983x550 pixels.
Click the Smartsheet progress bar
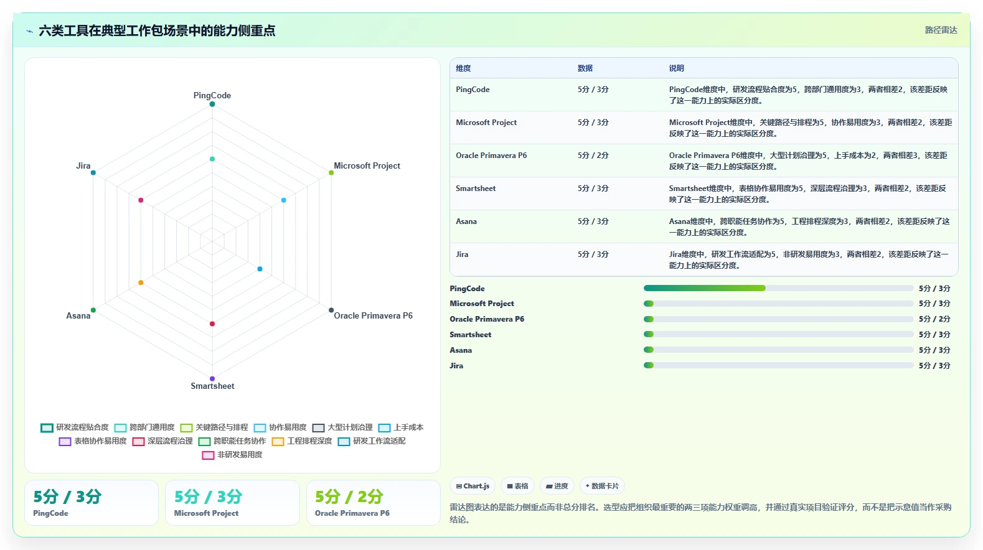point(778,335)
